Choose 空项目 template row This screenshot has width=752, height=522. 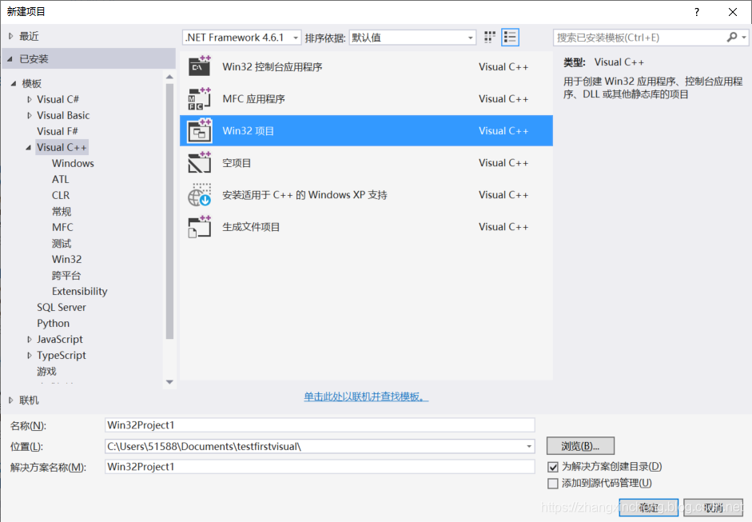[x=366, y=162]
